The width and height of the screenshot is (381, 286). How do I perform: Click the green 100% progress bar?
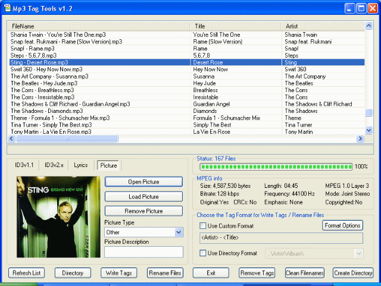276,166
